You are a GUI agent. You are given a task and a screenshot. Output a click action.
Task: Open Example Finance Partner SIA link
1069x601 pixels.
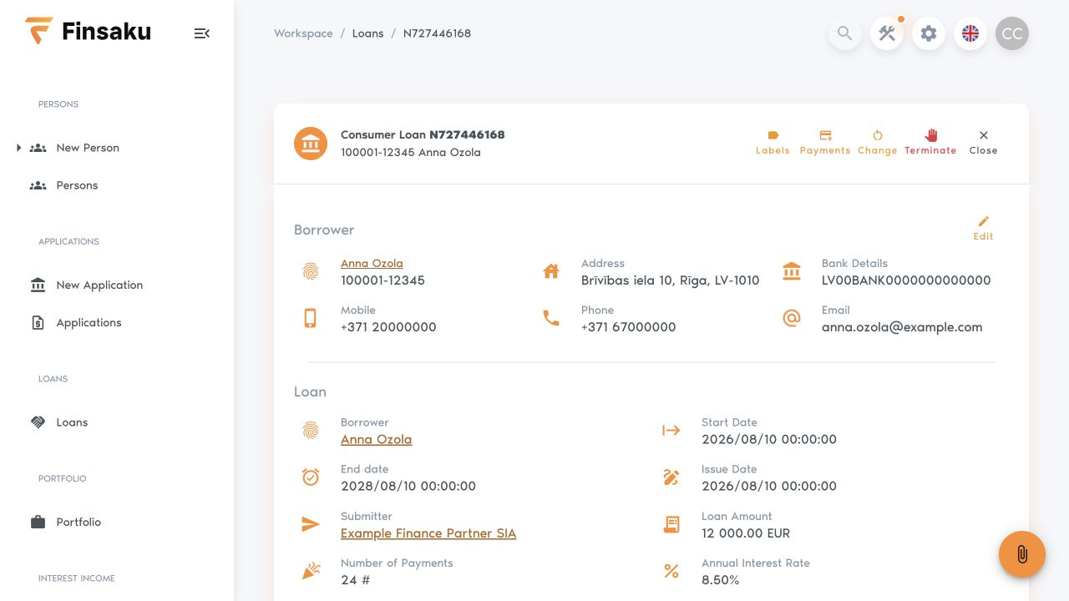click(428, 533)
